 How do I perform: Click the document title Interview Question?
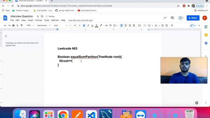(x=22, y=16)
